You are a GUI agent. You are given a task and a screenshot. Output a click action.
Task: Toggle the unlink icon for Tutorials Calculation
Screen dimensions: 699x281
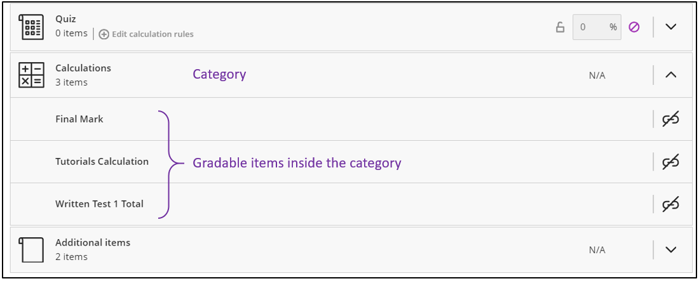coord(670,162)
